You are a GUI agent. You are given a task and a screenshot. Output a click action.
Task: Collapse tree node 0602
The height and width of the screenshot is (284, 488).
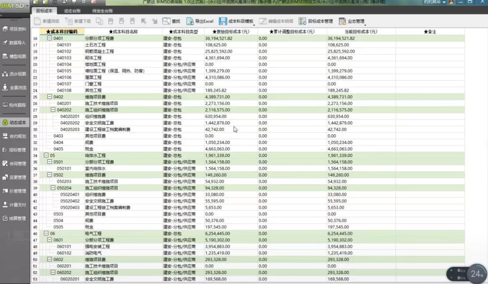tap(49, 259)
